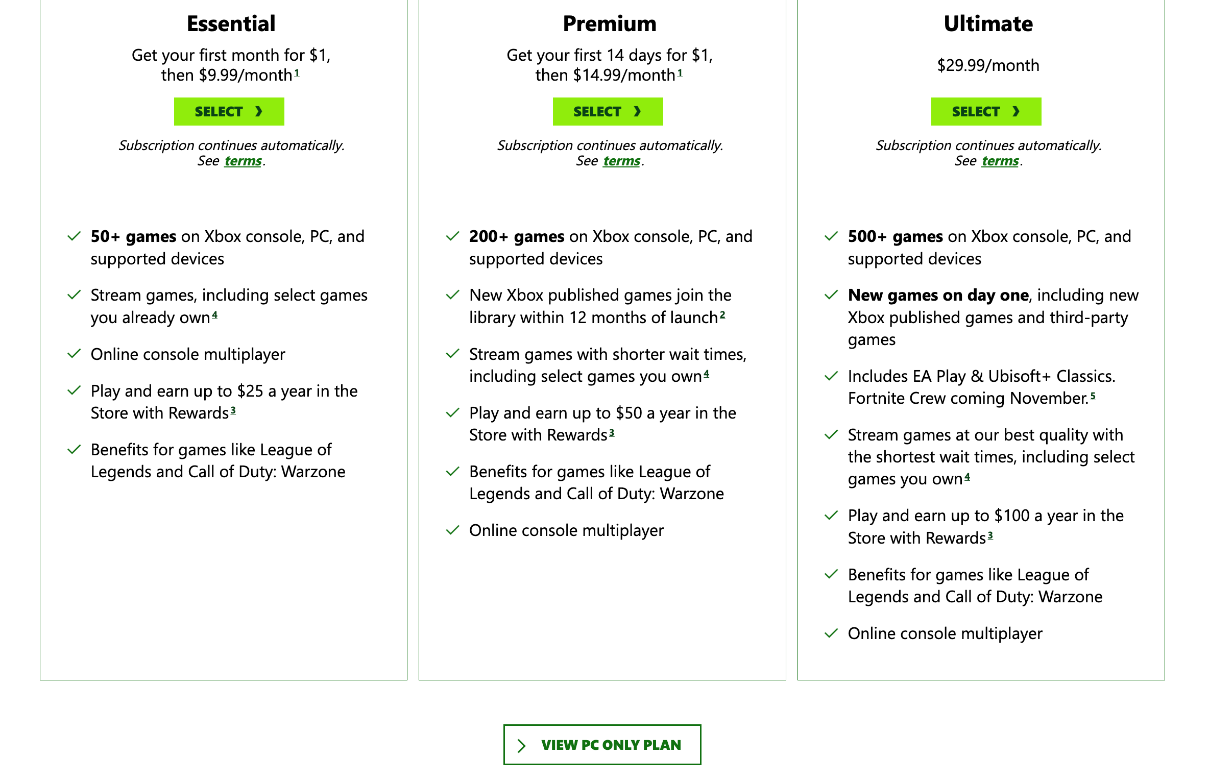This screenshot has height=783, width=1209.
Task: Select the Essential plan
Action: tap(229, 111)
